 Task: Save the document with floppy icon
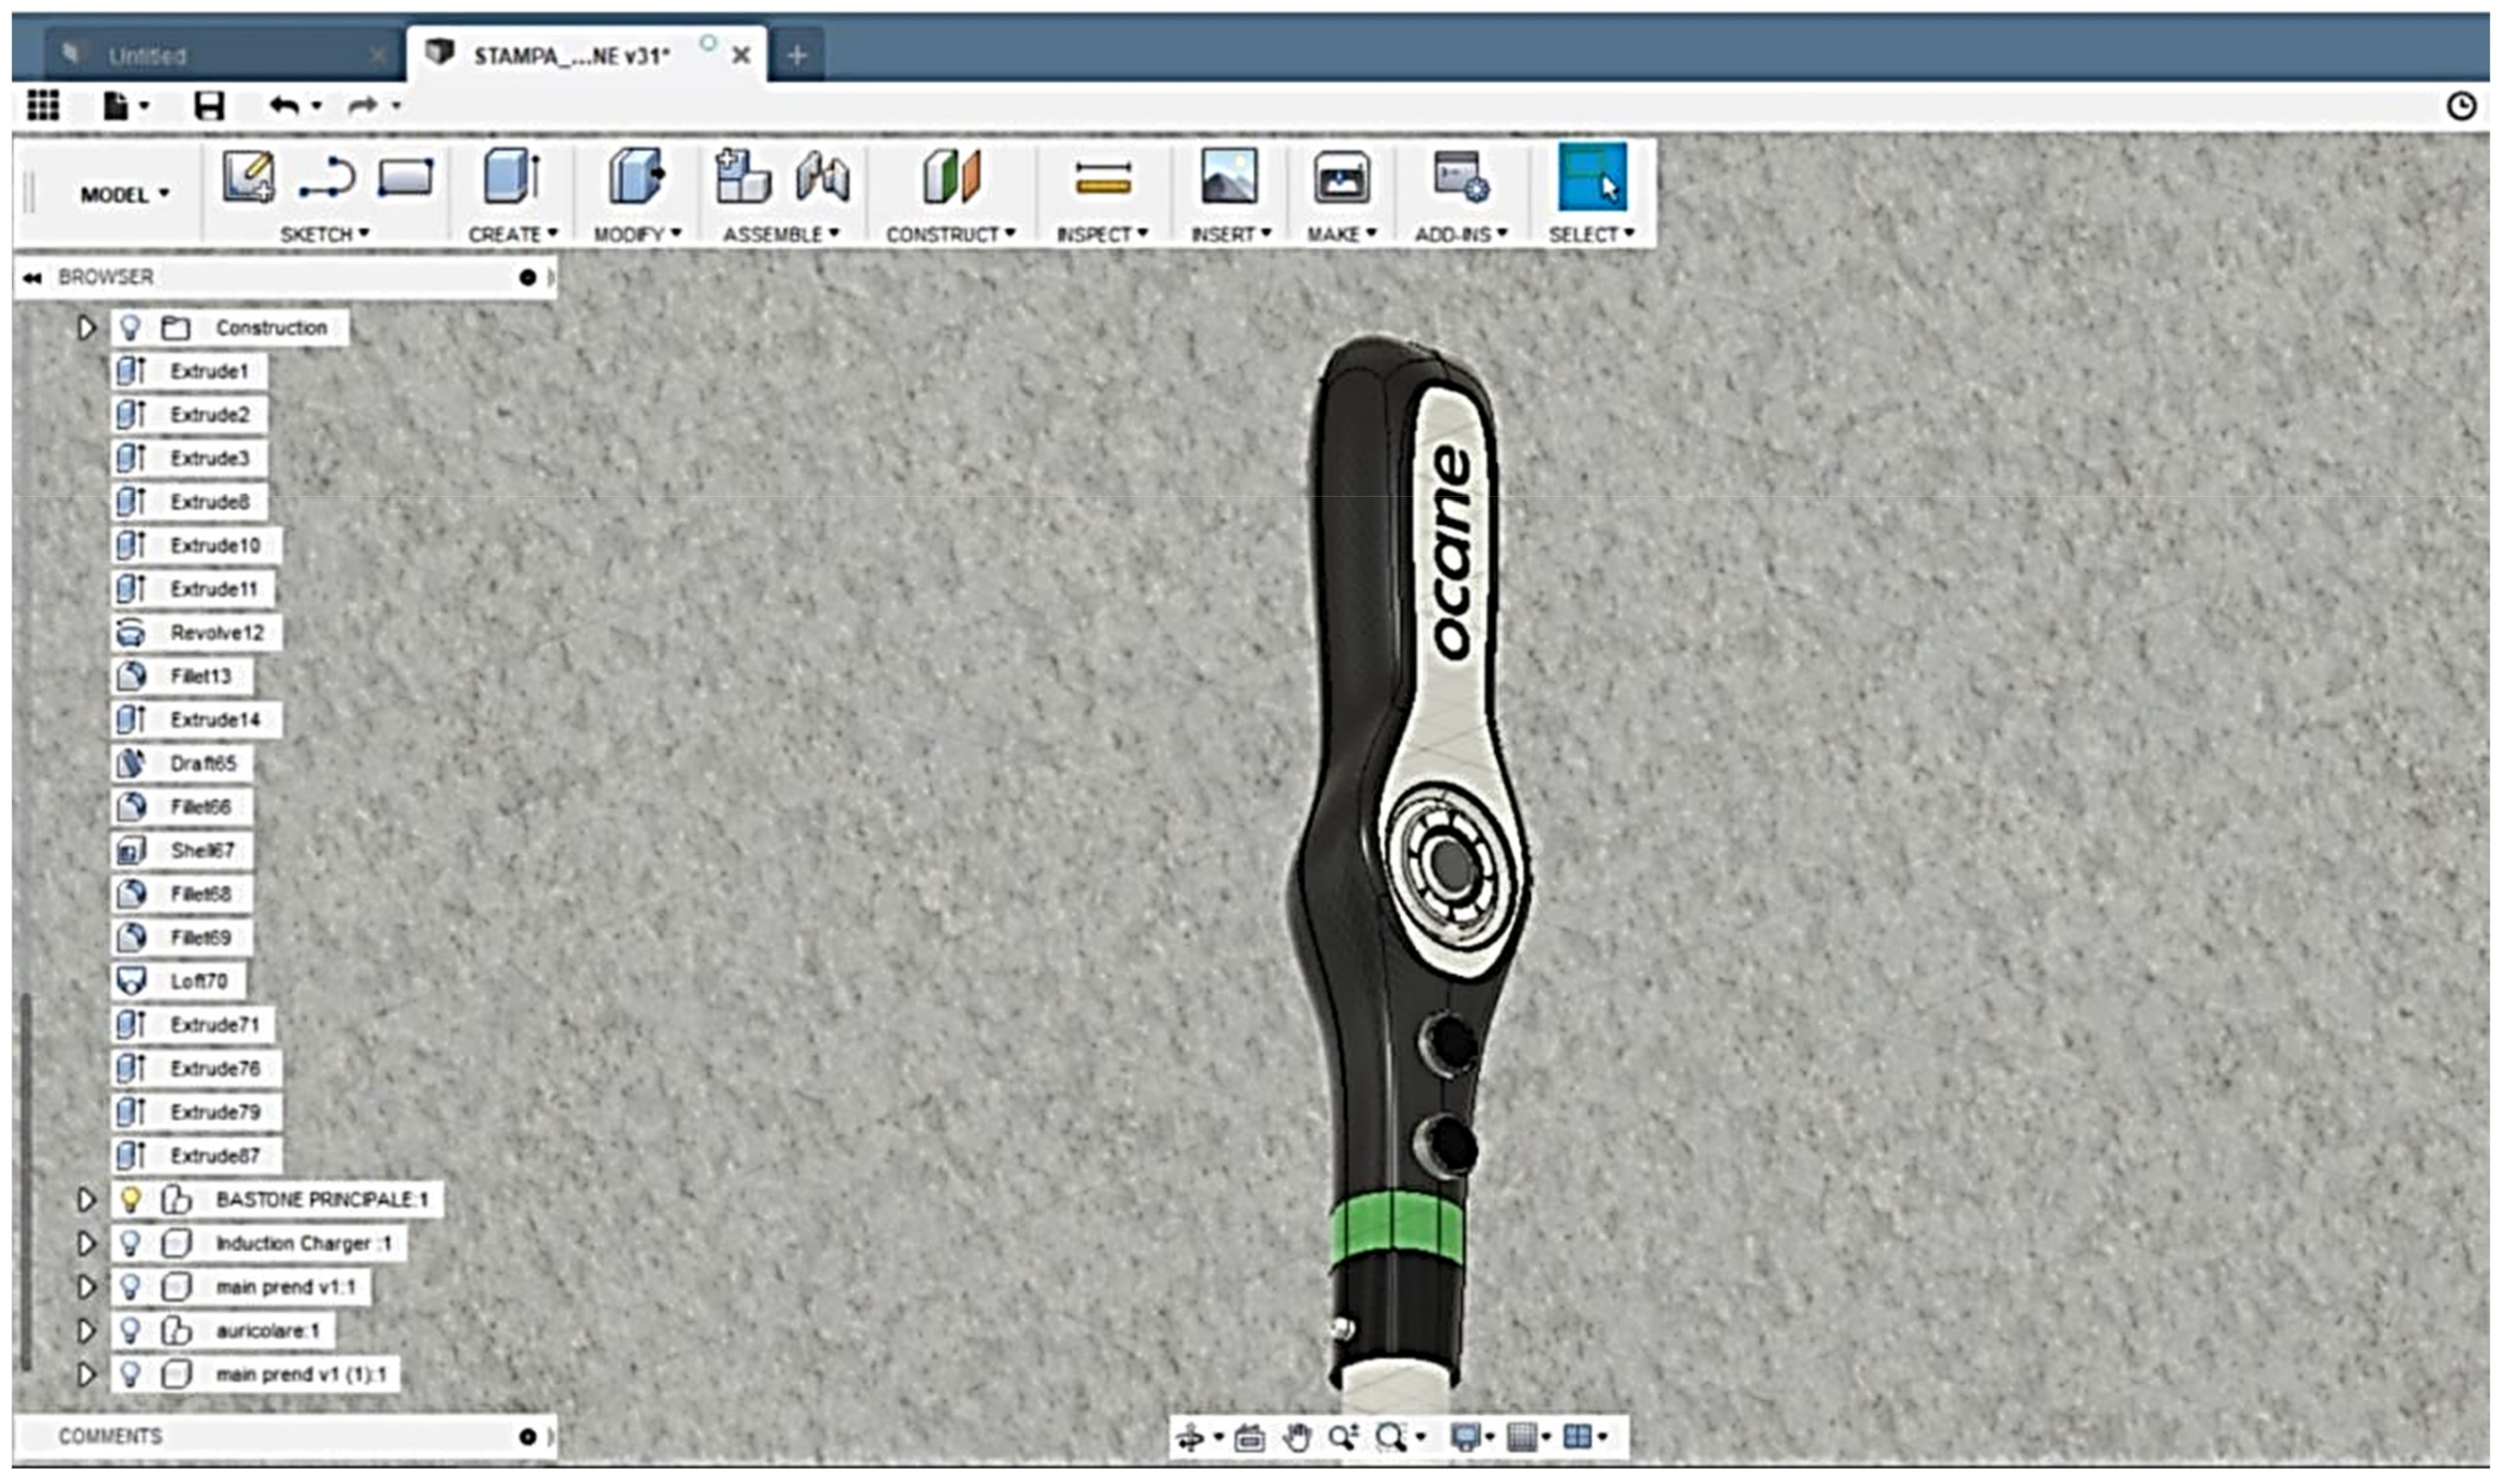coord(209,105)
